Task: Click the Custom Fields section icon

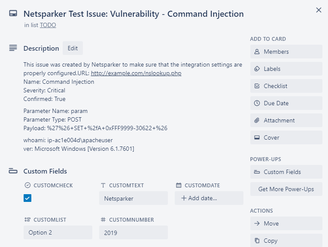Action: (x=13, y=171)
